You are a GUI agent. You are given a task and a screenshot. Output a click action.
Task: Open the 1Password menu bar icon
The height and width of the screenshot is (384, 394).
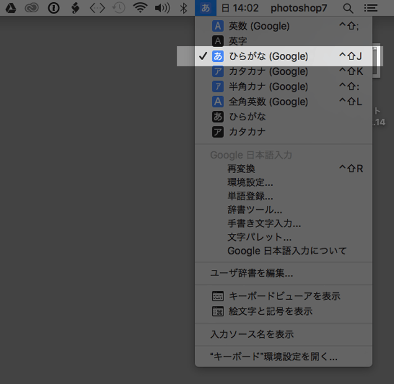53,8
